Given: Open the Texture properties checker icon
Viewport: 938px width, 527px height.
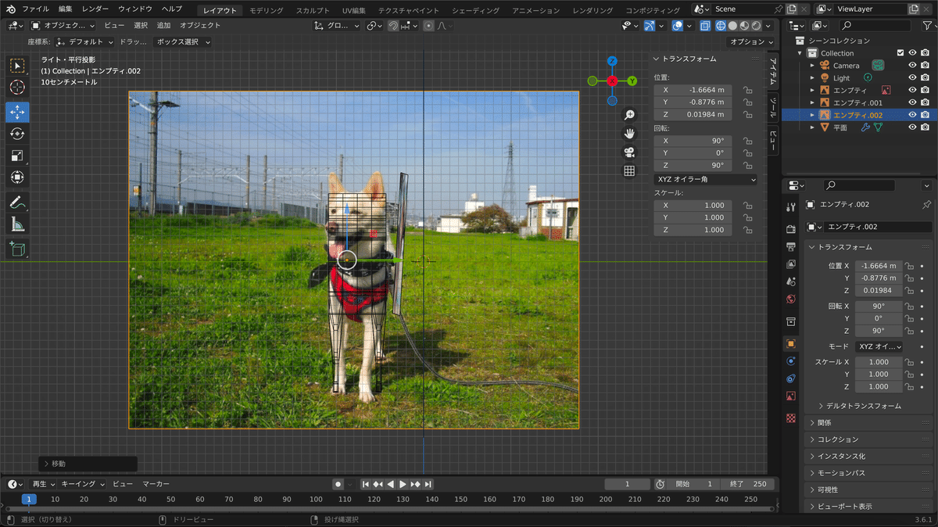Looking at the screenshot, I should [790, 418].
